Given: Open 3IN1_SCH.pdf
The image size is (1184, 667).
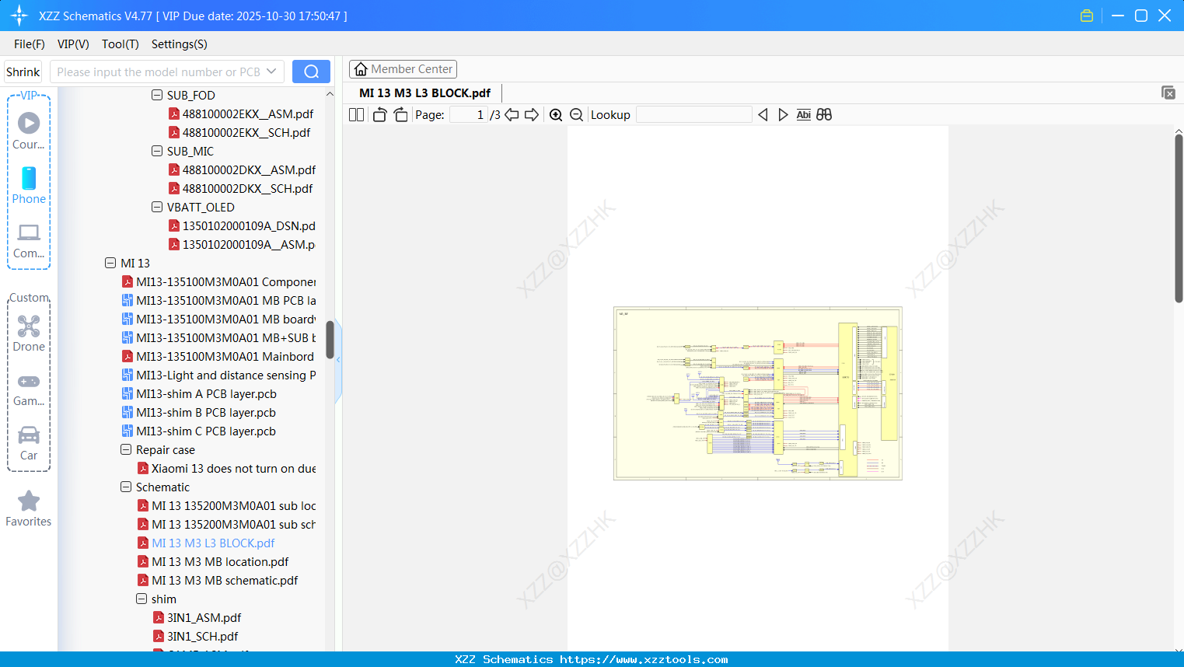Looking at the screenshot, I should (x=202, y=637).
